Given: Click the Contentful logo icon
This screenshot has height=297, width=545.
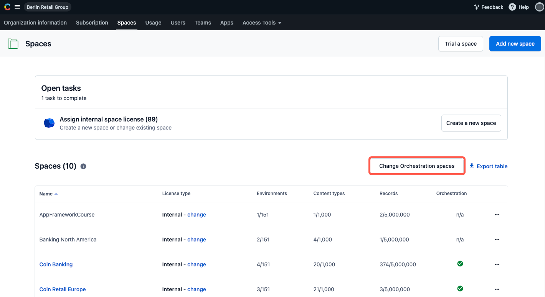Looking at the screenshot, I should coord(7,7).
